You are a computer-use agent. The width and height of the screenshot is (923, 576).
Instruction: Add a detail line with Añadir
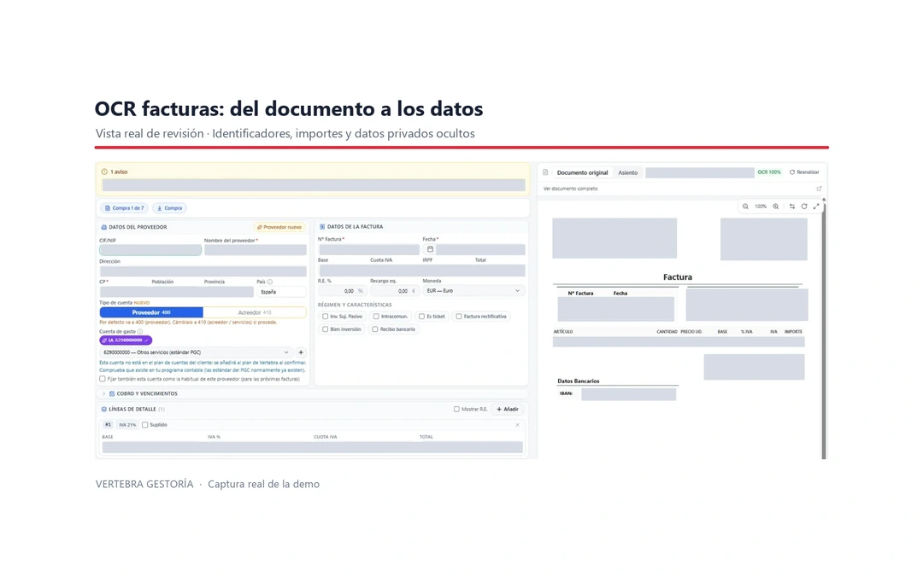tap(508, 409)
